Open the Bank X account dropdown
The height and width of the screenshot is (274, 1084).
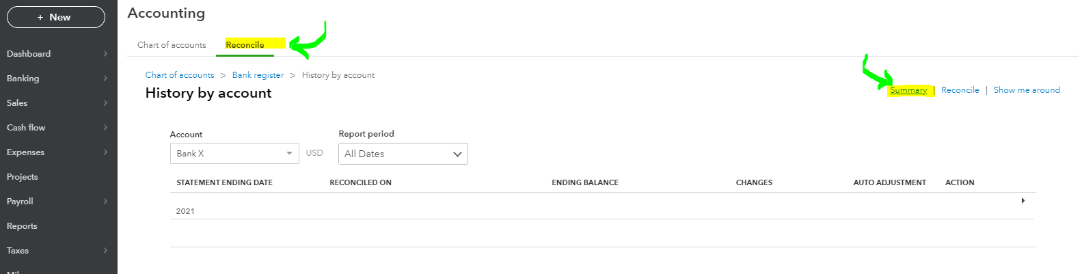tap(234, 154)
